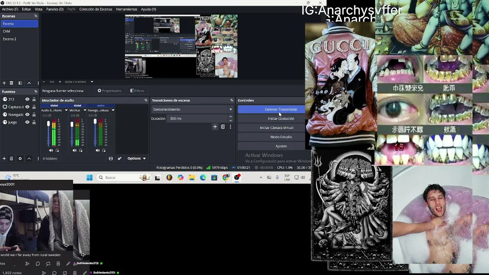
Task: Hide the juego source
Action: pos(27,122)
